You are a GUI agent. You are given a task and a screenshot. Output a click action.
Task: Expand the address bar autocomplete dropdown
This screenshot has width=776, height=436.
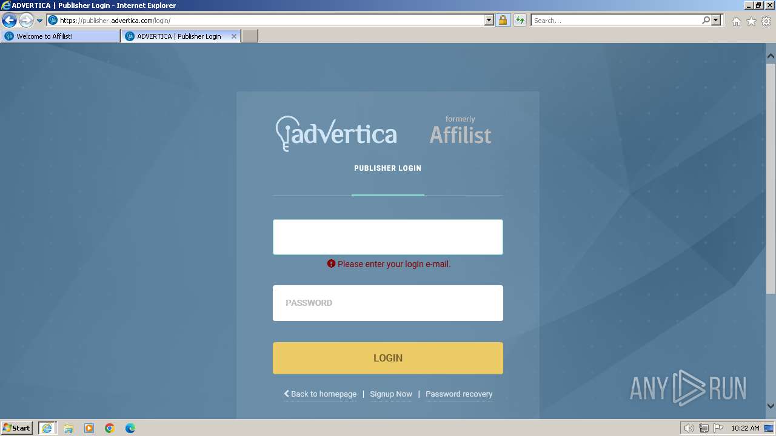point(489,21)
